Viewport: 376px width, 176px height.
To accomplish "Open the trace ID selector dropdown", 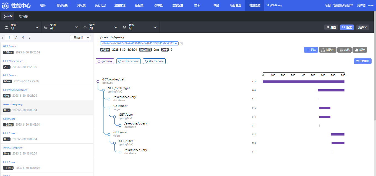I will coord(139,44).
